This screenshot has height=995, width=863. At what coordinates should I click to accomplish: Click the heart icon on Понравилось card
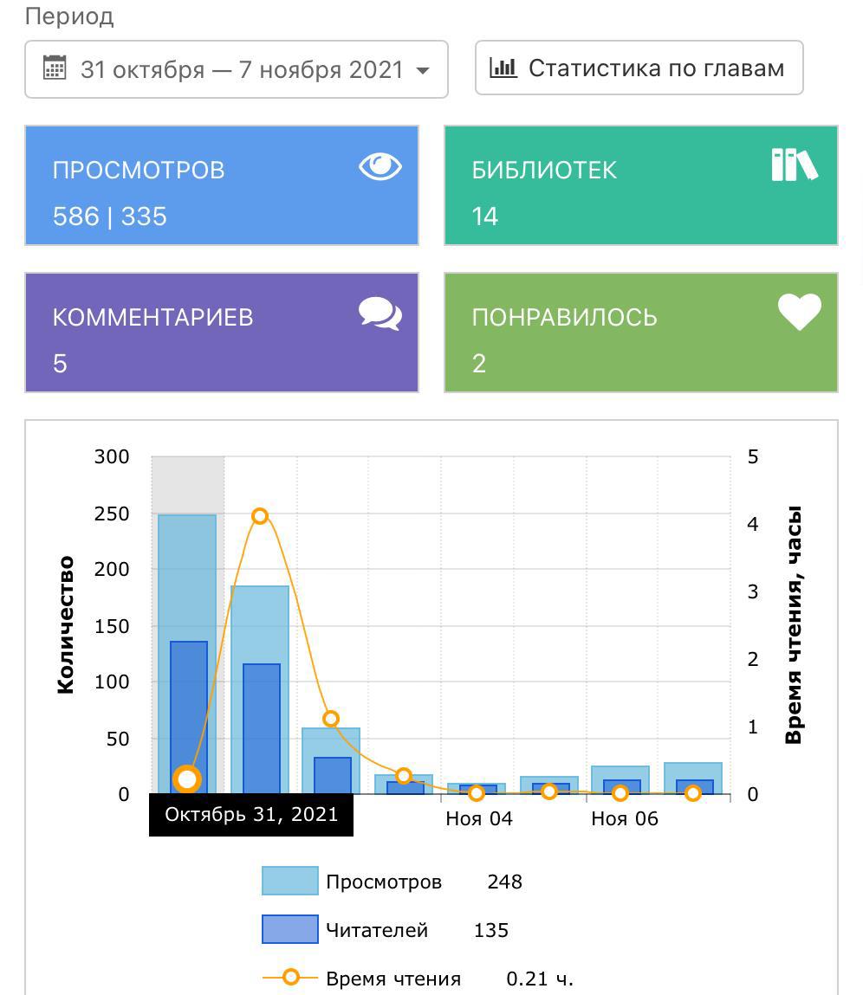pos(799,312)
